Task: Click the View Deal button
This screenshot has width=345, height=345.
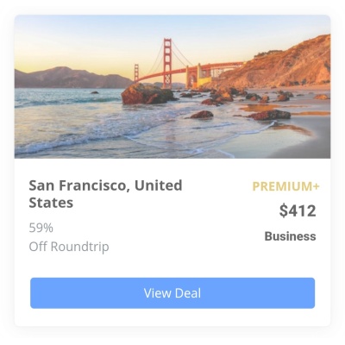Action: pyautogui.click(x=172, y=293)
